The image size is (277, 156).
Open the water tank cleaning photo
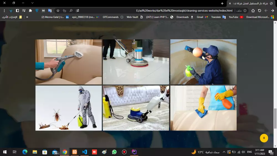tap(203, 62)
